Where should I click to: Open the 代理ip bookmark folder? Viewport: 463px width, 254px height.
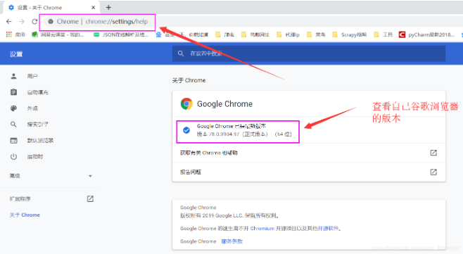click(288, 34)
